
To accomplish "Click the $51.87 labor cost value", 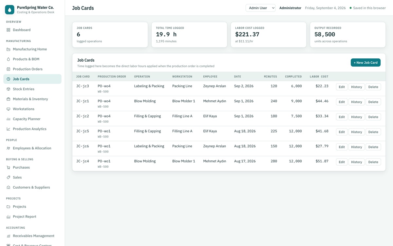I will pos(322,161).
